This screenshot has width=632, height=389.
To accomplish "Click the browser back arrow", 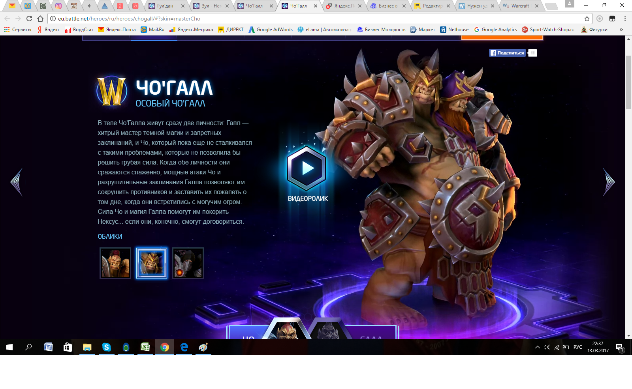I will 7,19.
